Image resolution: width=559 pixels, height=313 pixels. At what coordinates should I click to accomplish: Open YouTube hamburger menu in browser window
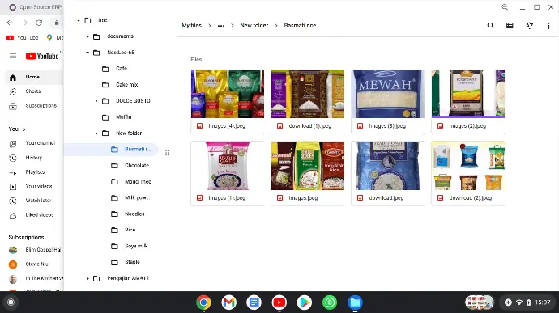[x=13, y=56]
